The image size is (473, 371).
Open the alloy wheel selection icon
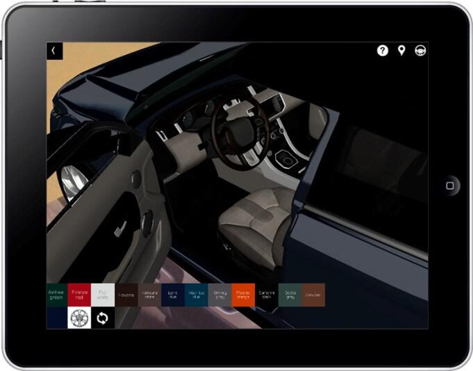click(x=79, y=318)
